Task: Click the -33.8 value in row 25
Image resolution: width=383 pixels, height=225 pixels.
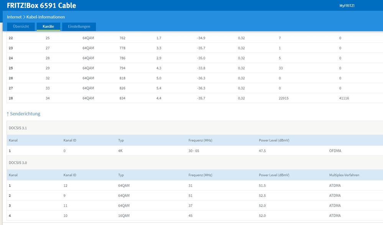Action: tap(201, 68)
